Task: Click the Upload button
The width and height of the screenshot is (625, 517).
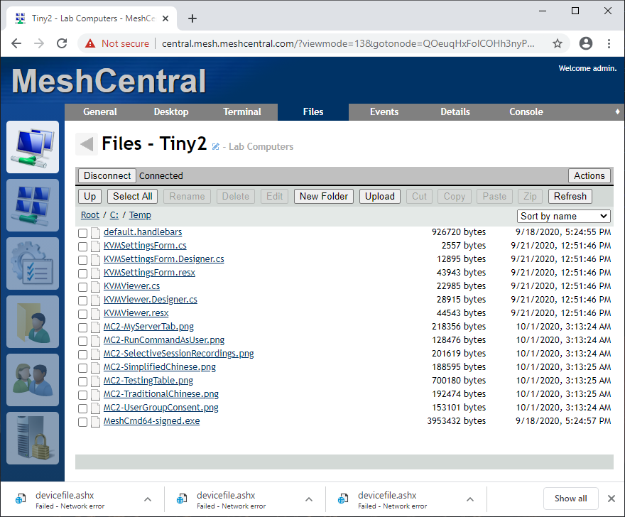Action: [x=379, y=197]
